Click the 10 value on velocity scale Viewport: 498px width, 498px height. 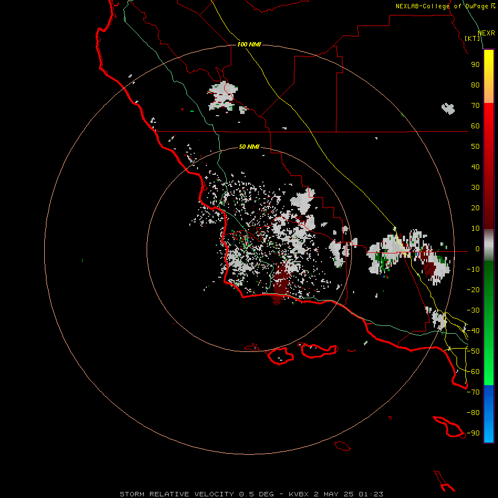[x=475, y=229]
